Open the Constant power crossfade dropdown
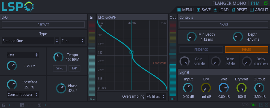 [x=23, y=95]
